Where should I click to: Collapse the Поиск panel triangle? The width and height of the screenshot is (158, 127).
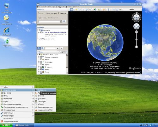(x=38, y=10)
